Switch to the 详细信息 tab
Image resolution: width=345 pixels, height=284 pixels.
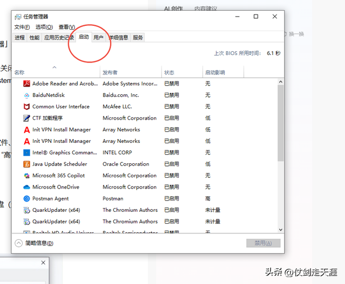pyautogui.click(x=119, y=38)
